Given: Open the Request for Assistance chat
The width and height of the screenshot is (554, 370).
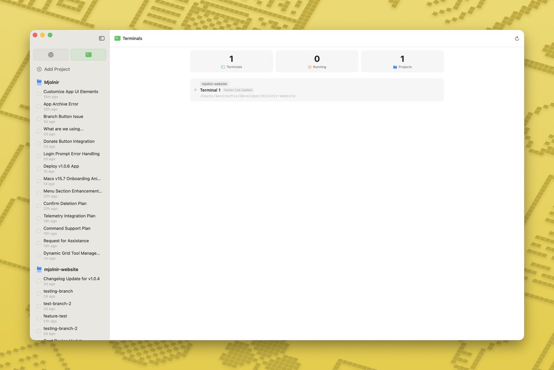Looking at the screenshot, I should [71, 243].
